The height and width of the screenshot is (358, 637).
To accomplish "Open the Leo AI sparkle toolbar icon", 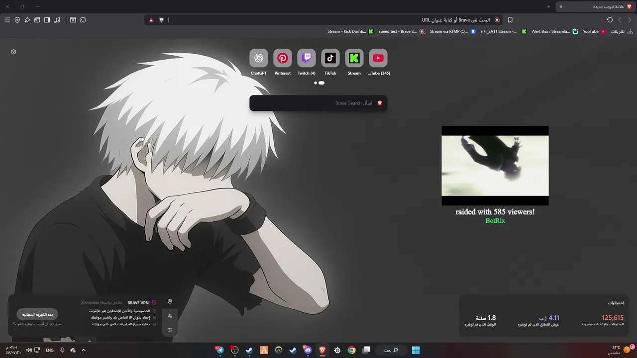I will [x=27, y=20].
